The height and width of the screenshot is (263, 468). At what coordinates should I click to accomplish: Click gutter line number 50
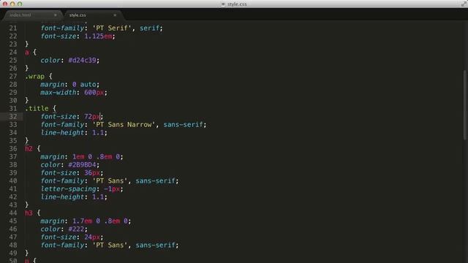(13, 260)
